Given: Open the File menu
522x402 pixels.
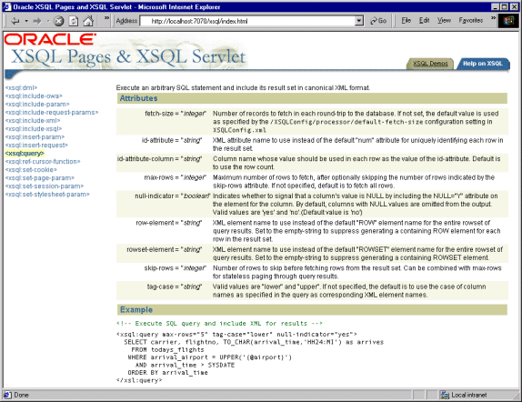Looking at the screenshot, I should point(406,21).
